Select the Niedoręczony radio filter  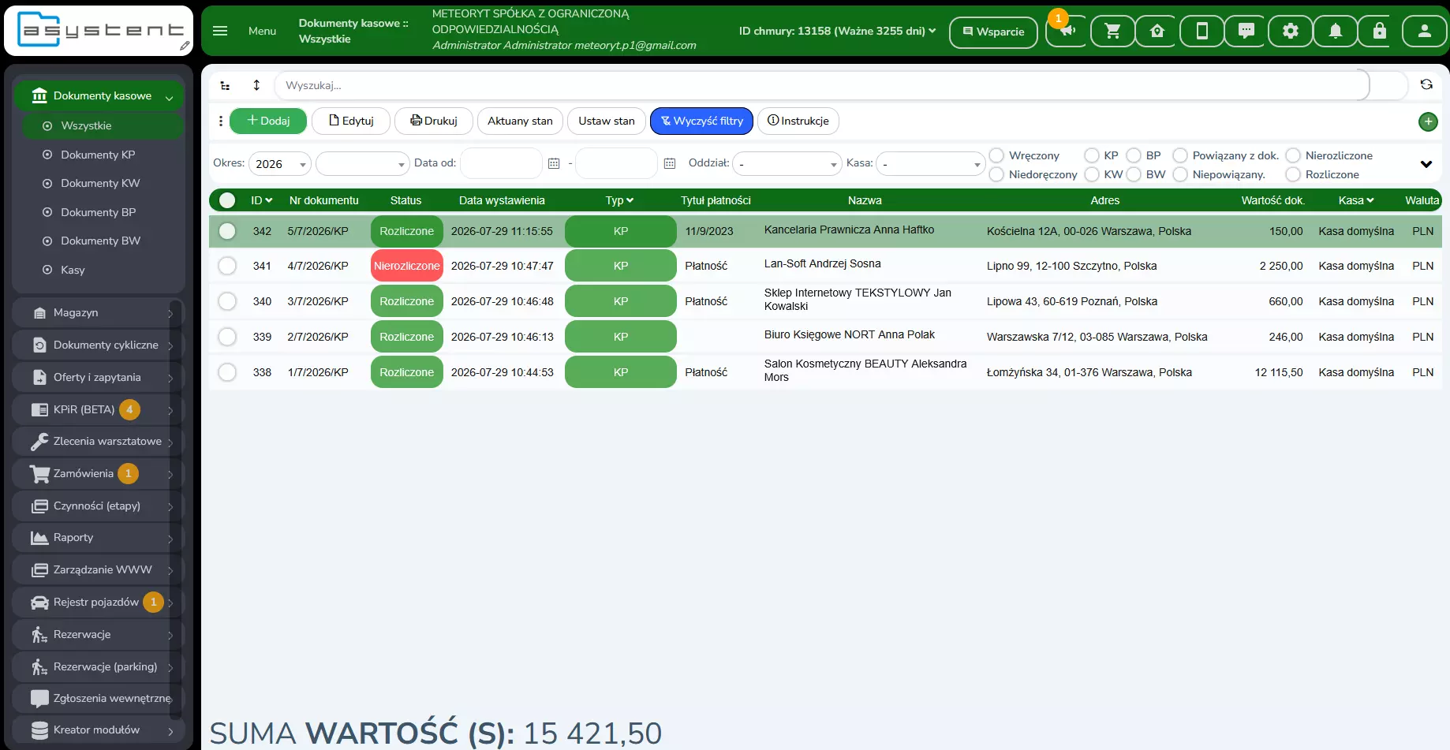click(997, 174)
